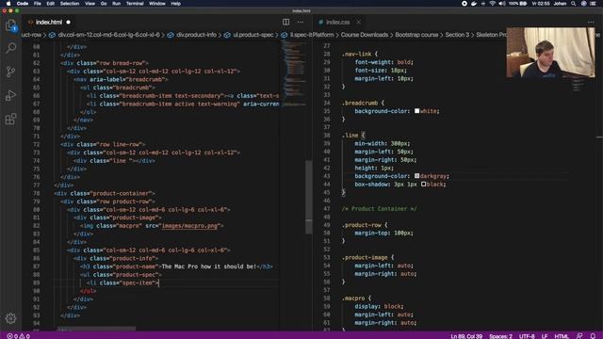Image resolution: width=603 pixels, height=339 pixels.
Task: Click the index.html vertical scrollbar thumb
Action: click(x=309, y=197)
